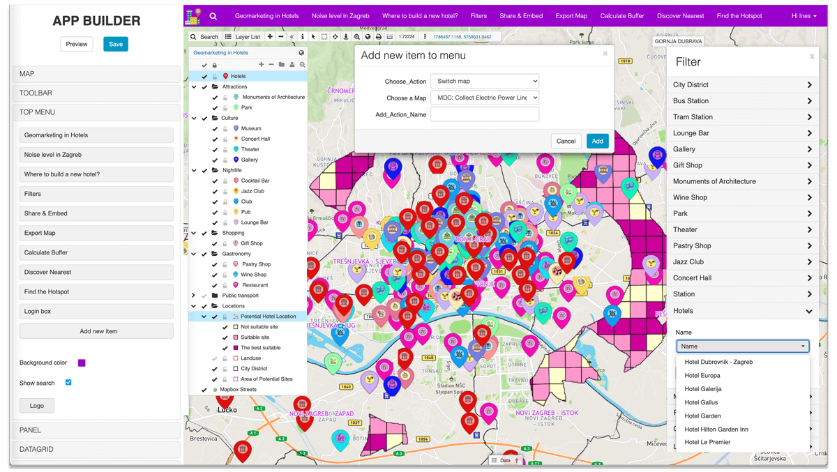Viewport: 837px width, 472px height.
Task: Click the purple Background color swatch
Action: (82, 363)
